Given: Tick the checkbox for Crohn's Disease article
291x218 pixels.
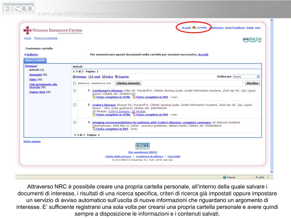Looking at the screenshot, I should [75, 105].
